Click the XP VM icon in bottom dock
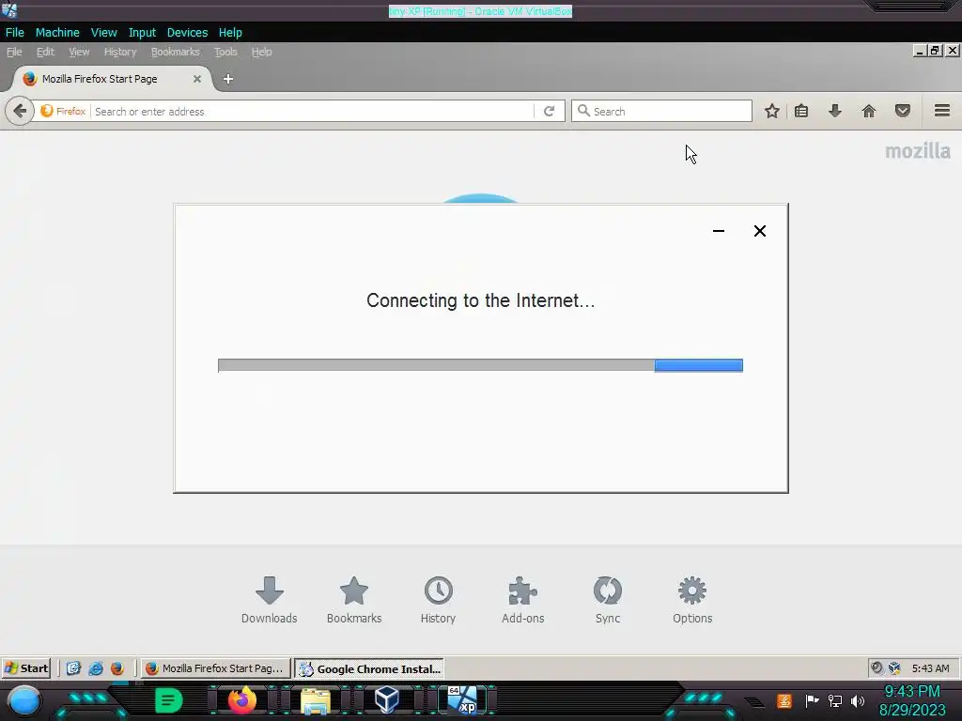The image size is (962, 721). 462,700
